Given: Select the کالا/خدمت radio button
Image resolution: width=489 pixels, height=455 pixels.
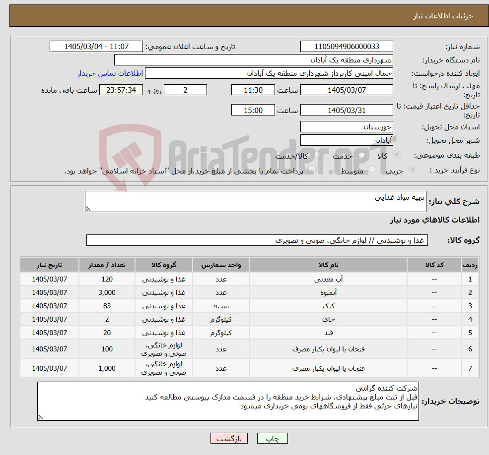Looking at the screenshot, I should [317, 155].
